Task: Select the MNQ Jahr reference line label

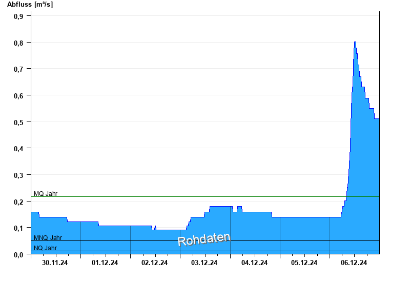Action: pyautogui.click(x=48, y=238)
